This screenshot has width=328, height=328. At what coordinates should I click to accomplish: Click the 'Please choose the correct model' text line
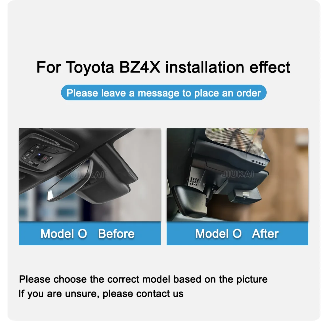point(143,279)
